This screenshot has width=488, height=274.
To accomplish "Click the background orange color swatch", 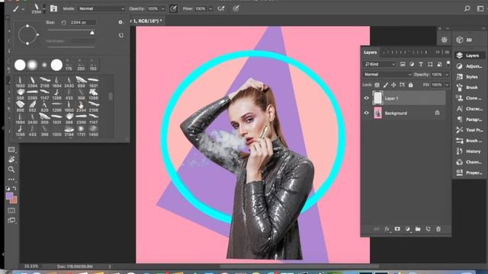I will (x=14, y=201).
